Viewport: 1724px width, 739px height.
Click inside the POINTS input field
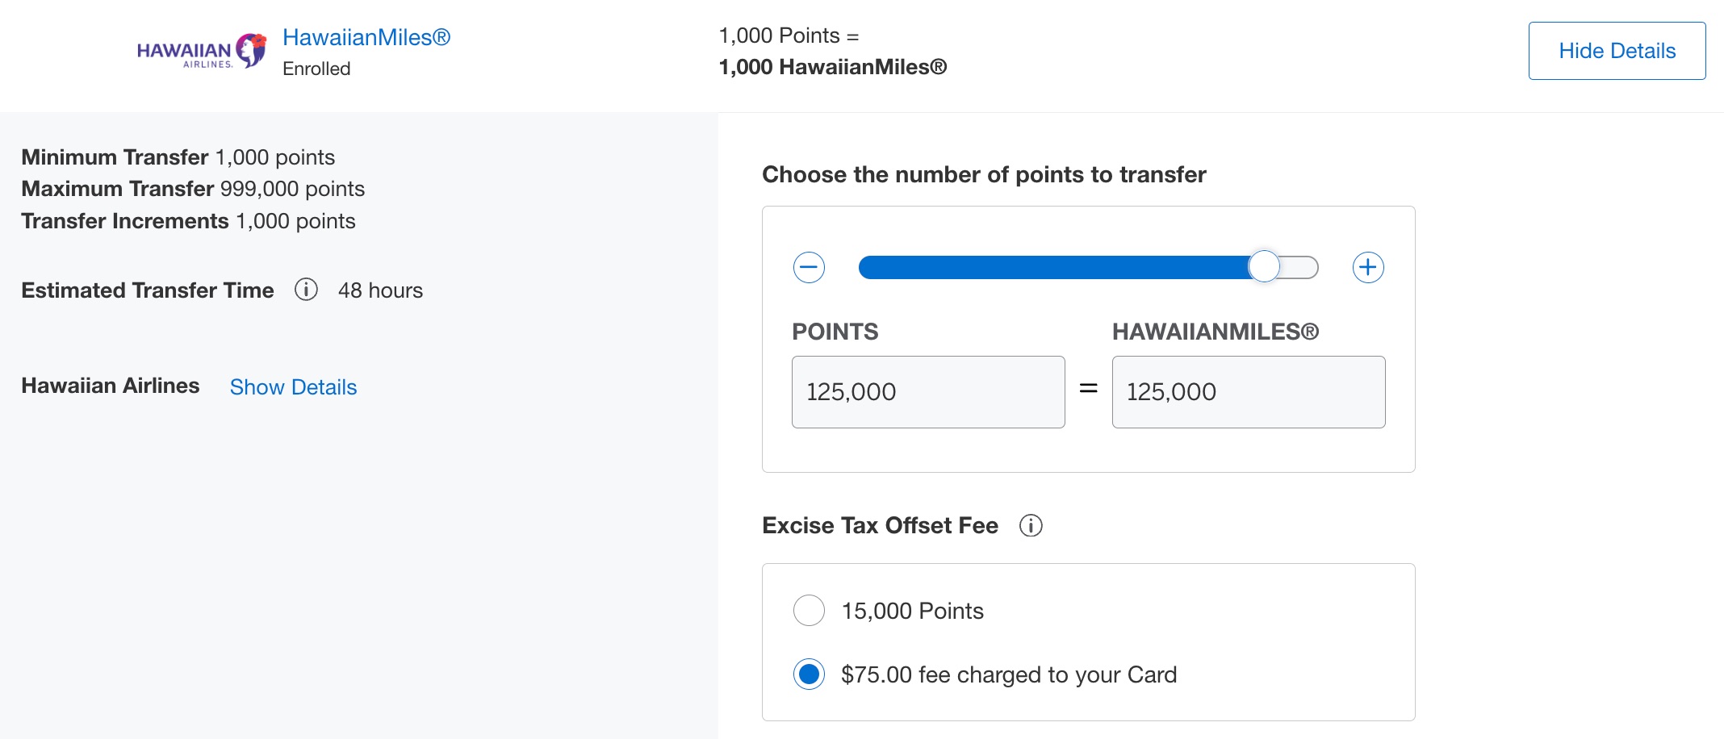(928, 392)
